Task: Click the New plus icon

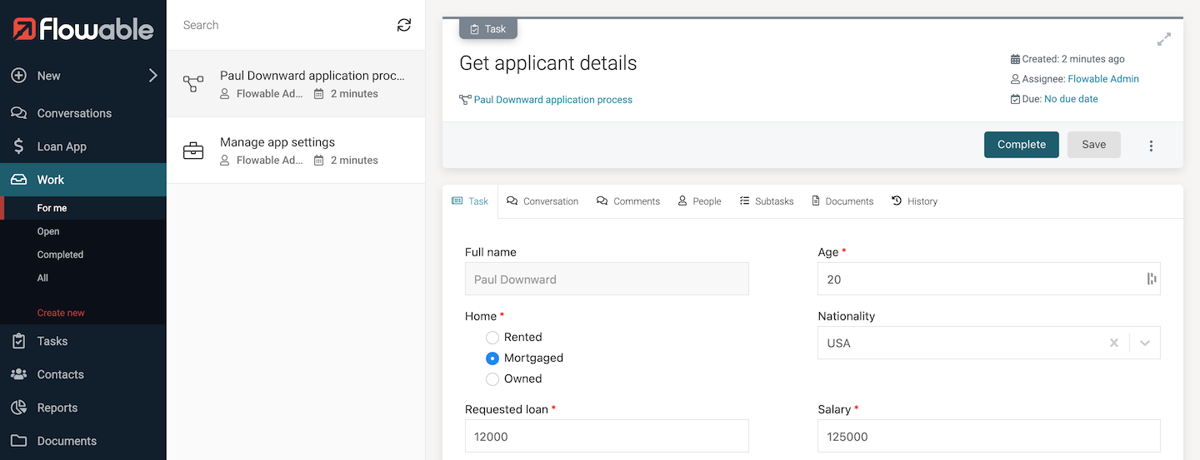Action: (18, 76)
